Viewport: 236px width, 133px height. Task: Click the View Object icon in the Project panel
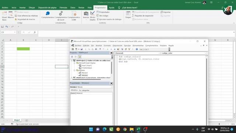75,57
